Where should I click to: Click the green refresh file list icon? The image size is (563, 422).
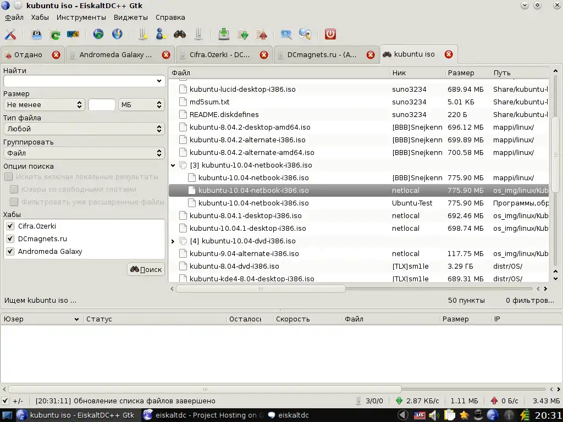tap(55, 34)
